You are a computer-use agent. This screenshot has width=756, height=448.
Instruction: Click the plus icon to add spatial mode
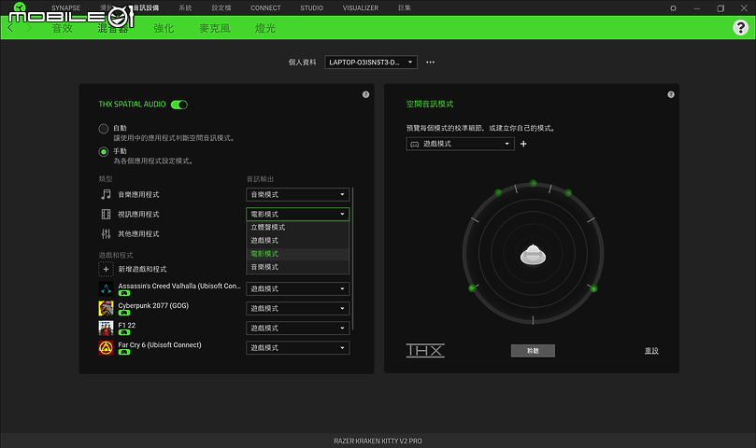[523, 144]
